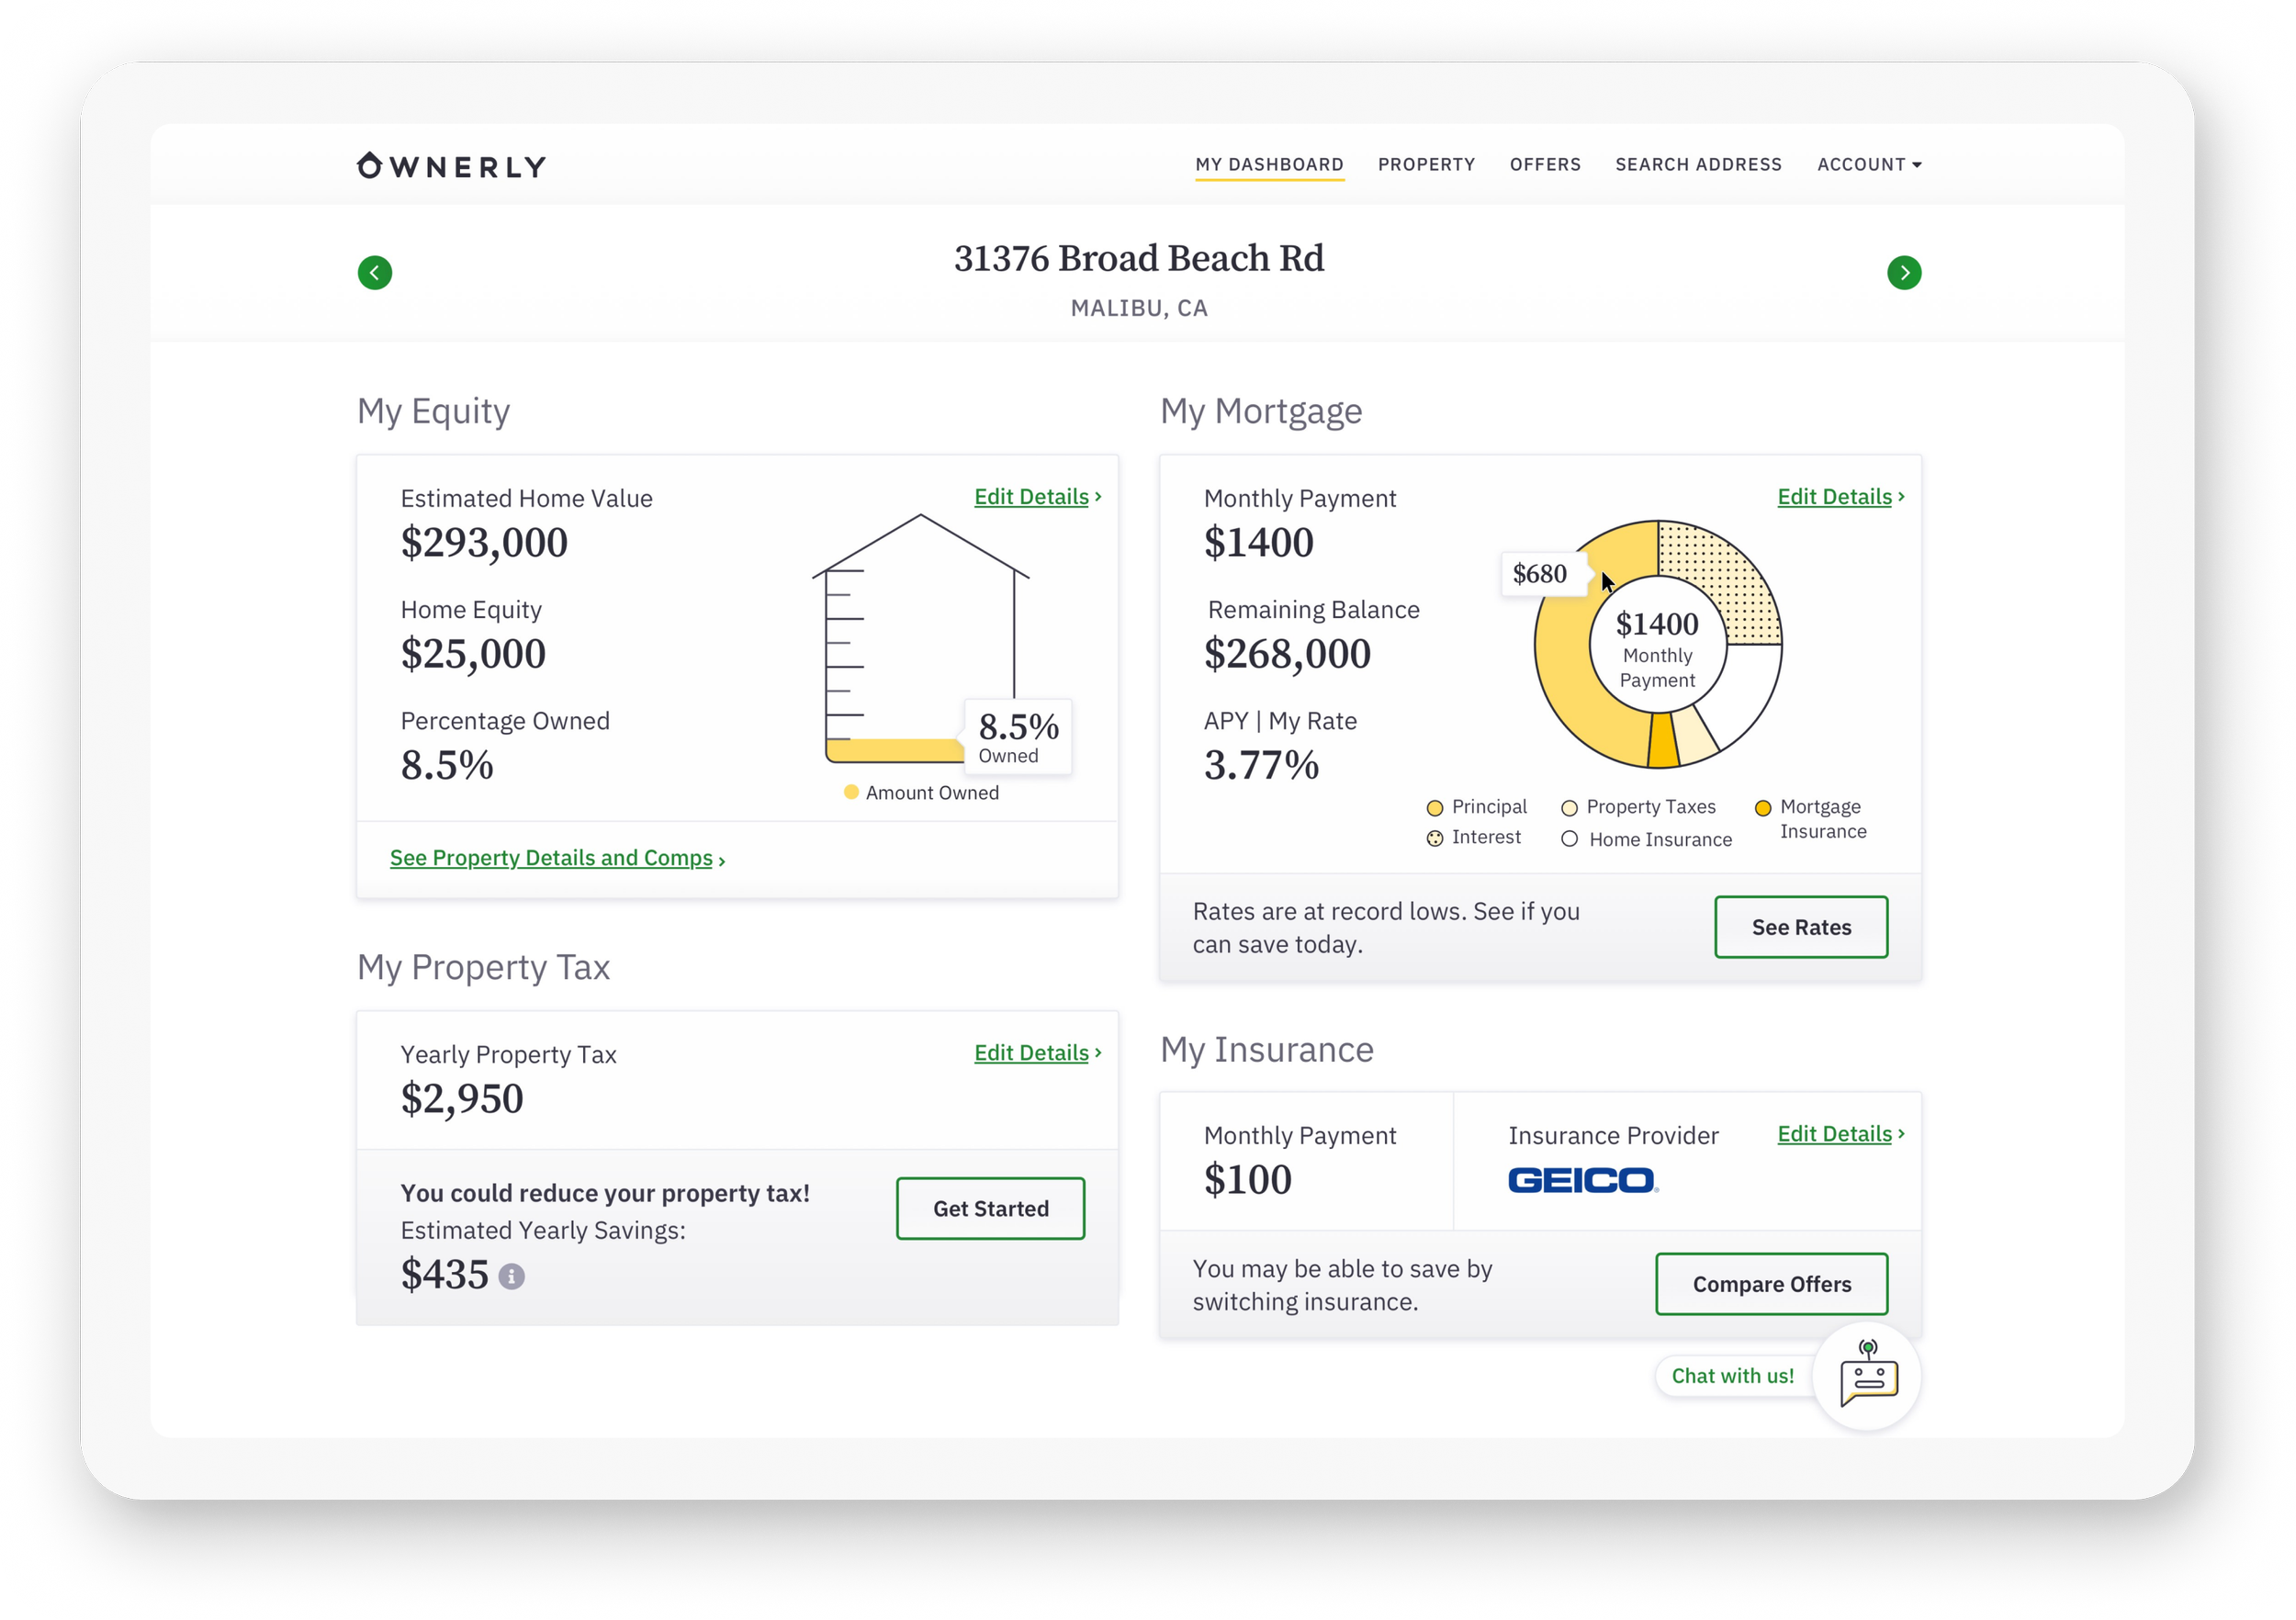The height and width of the screenshot is (1620, 2296).
Task: Click the See Rates button
Action: [x=1801, y=927]
